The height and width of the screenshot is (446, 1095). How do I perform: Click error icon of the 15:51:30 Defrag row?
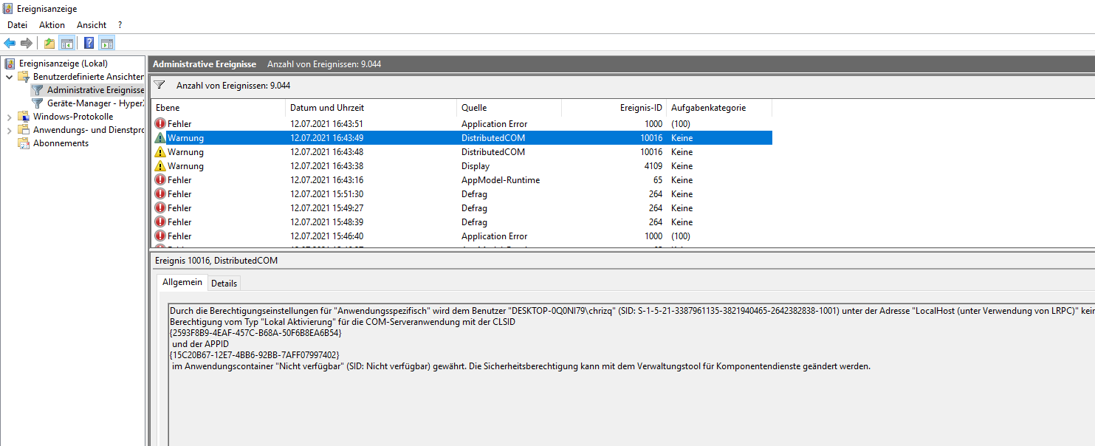(x=160, y=194)
